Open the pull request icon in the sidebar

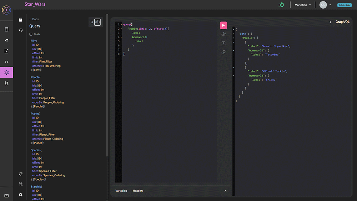6,84
